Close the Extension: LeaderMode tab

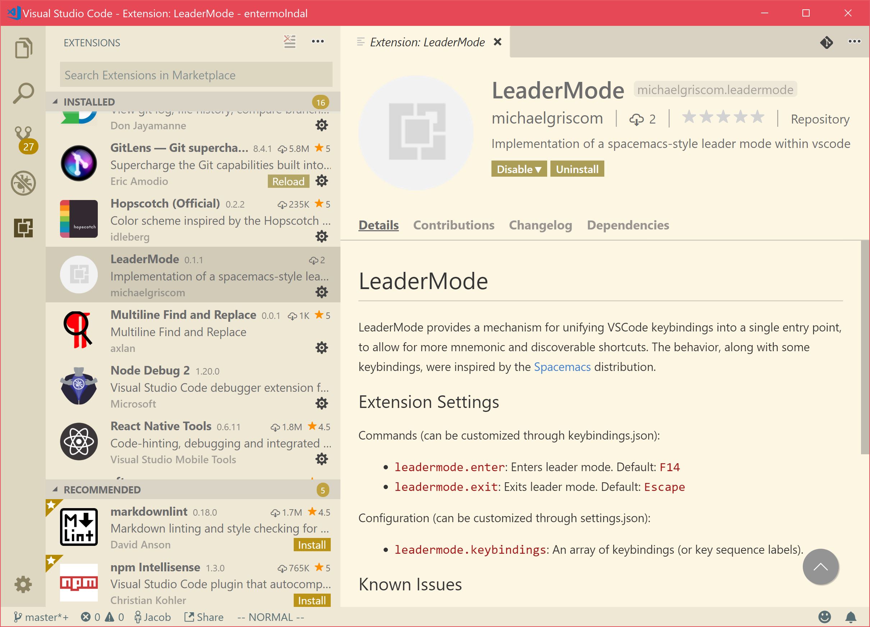click(x=498, y=42)
